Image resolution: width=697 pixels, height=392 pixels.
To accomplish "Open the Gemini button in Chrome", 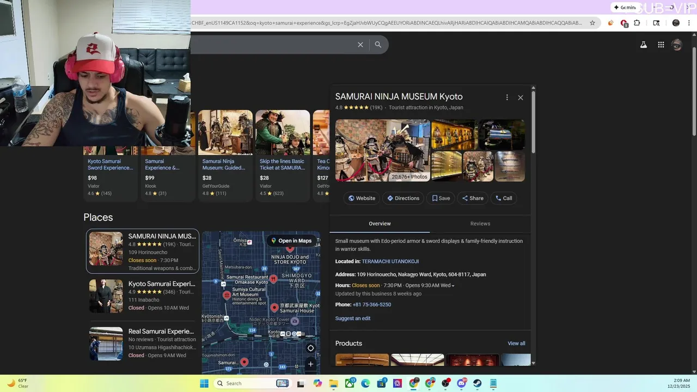I will (x=626, y=7).
